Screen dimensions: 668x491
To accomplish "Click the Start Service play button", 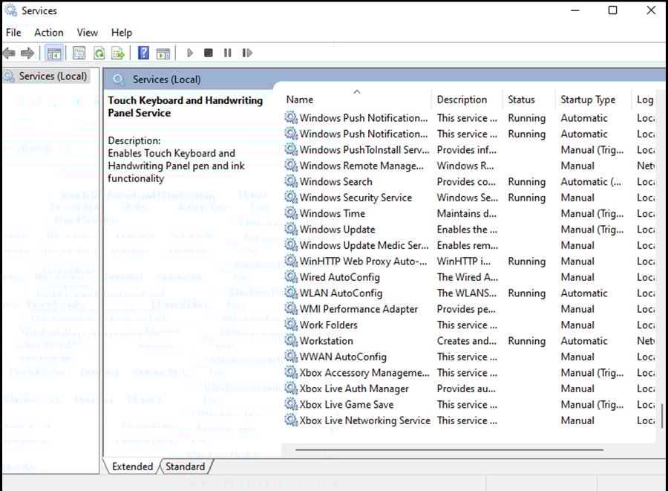I will pyautogui.click(x=190, y=53).
